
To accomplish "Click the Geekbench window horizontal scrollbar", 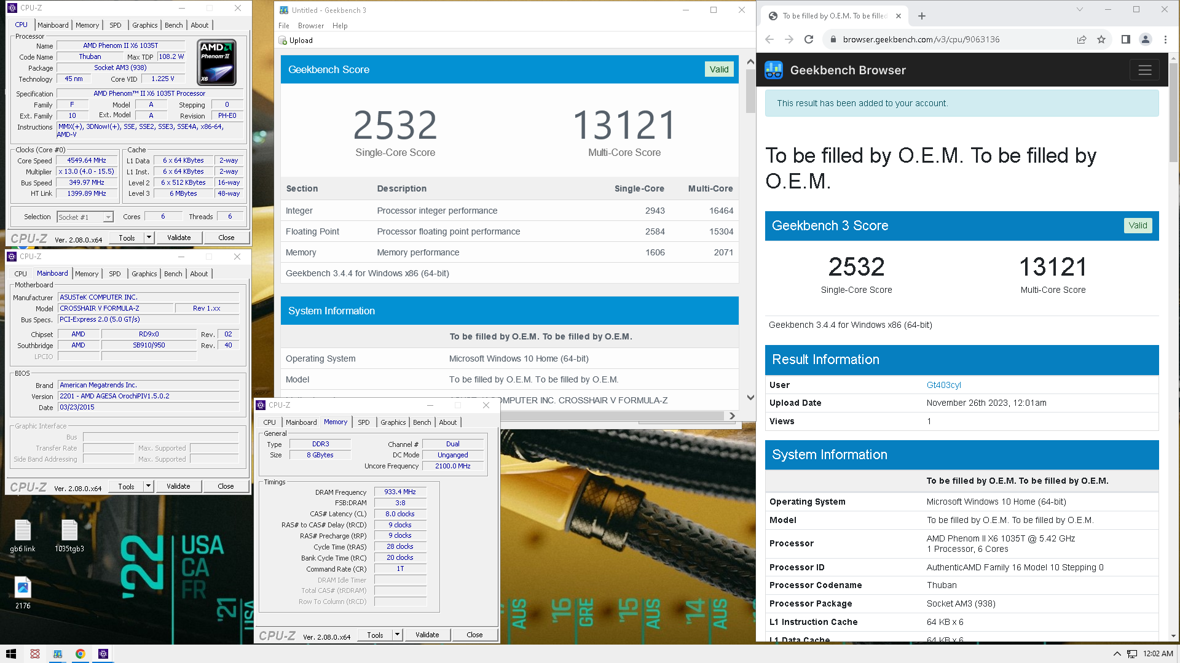I will 612,416.
